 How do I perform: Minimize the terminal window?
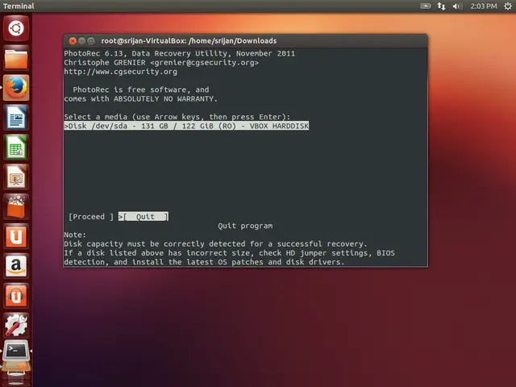[82, 41]
